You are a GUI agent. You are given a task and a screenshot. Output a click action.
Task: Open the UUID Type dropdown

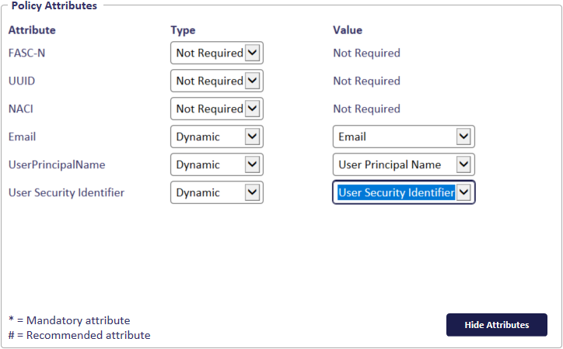(x=217, y=81)
